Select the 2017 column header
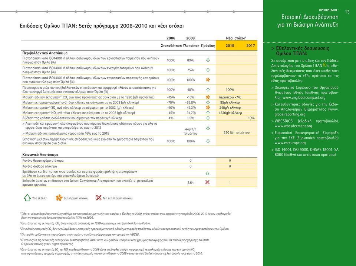 click(251, 46)
